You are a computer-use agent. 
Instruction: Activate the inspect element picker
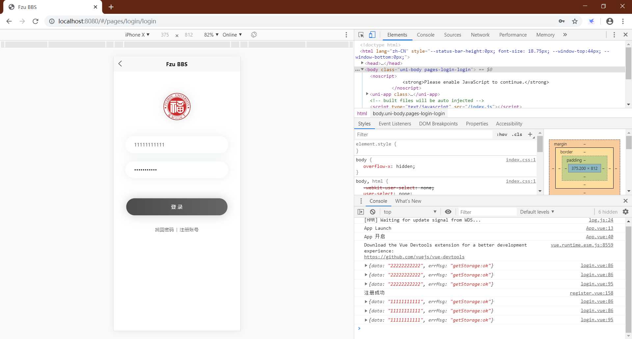click(361, 35)
